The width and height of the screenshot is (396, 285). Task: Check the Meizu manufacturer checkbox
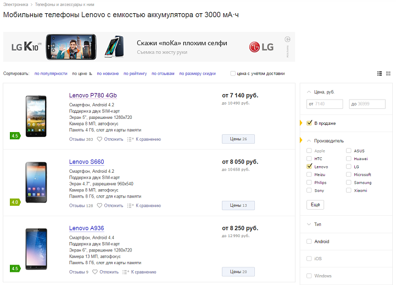coord(309,174)
